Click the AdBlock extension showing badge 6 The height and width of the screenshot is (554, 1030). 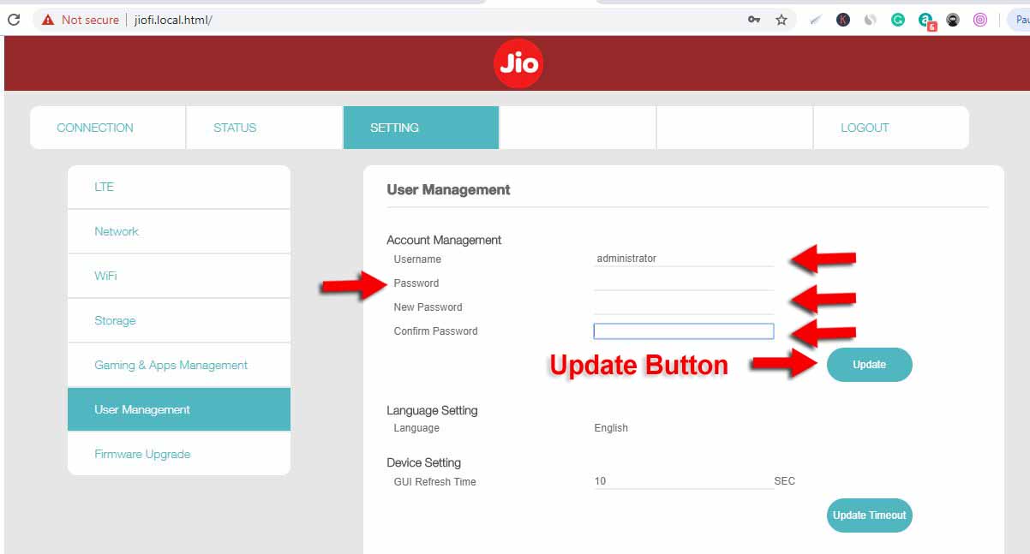925,19
